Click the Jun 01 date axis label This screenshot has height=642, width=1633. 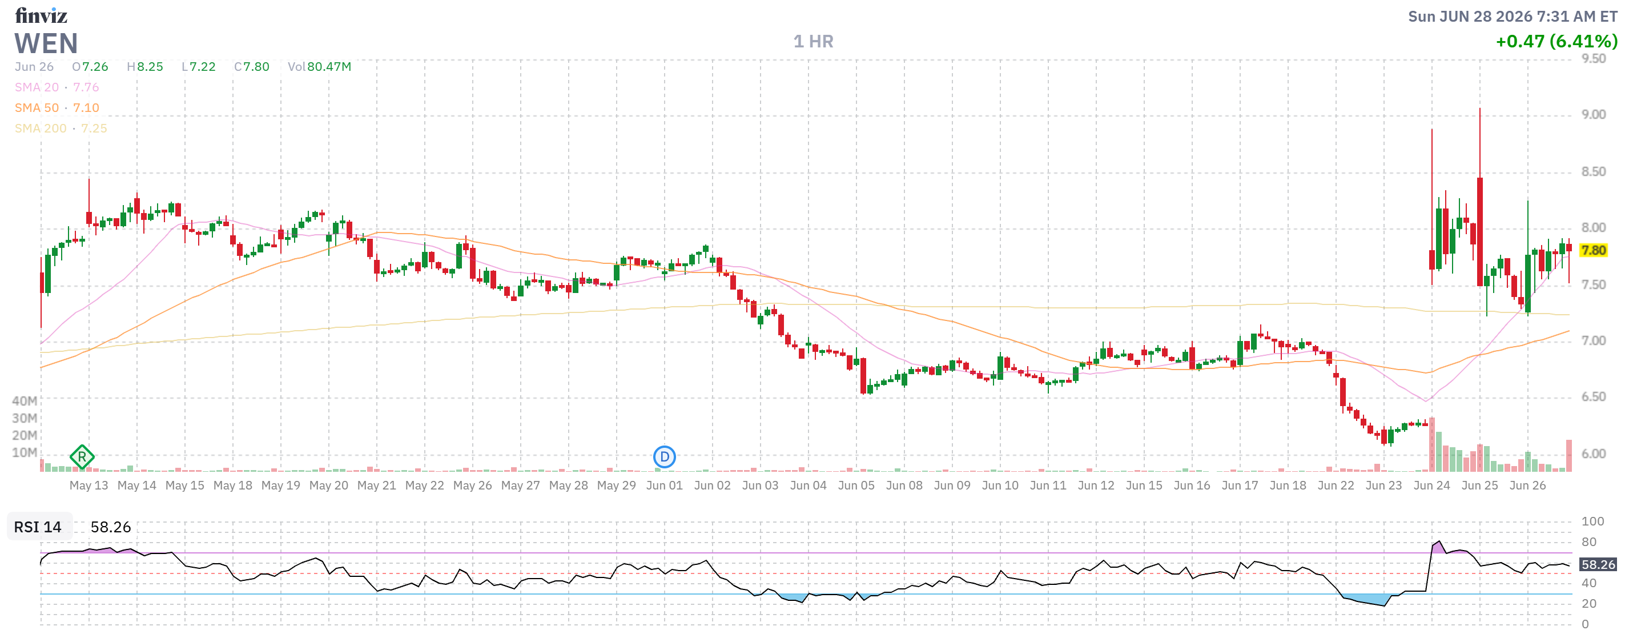coord(665,485)
